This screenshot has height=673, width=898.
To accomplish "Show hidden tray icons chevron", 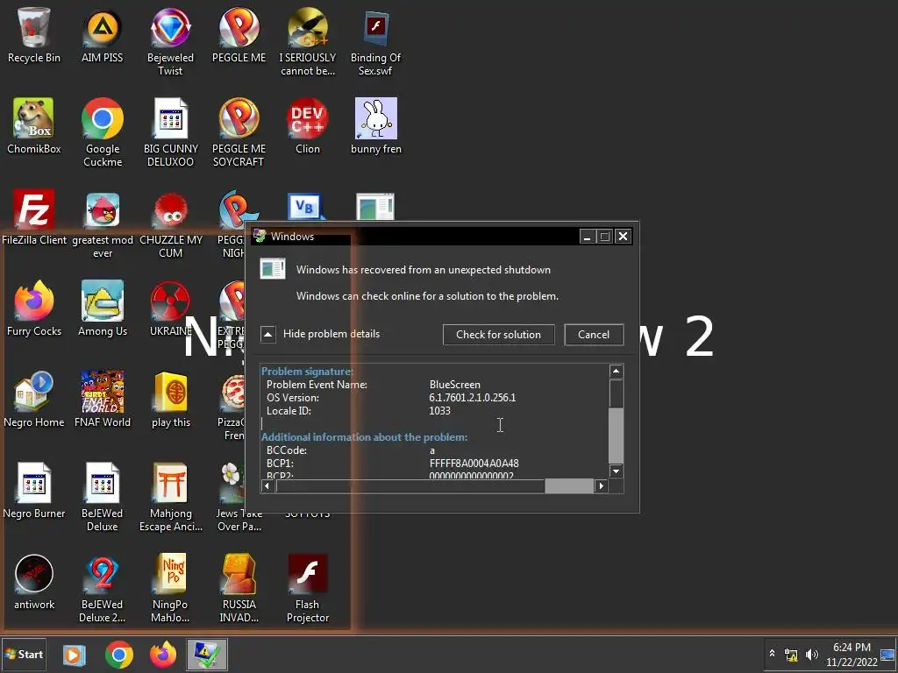I will point(772,654).
